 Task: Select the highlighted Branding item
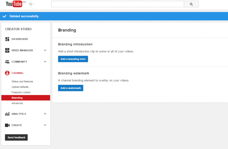click(26, 98)
